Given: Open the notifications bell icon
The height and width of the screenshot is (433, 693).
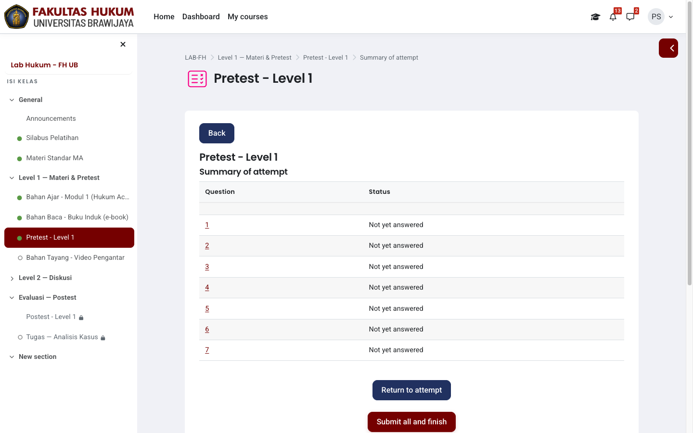Looking at the screenshot, I should pos(613,17).
